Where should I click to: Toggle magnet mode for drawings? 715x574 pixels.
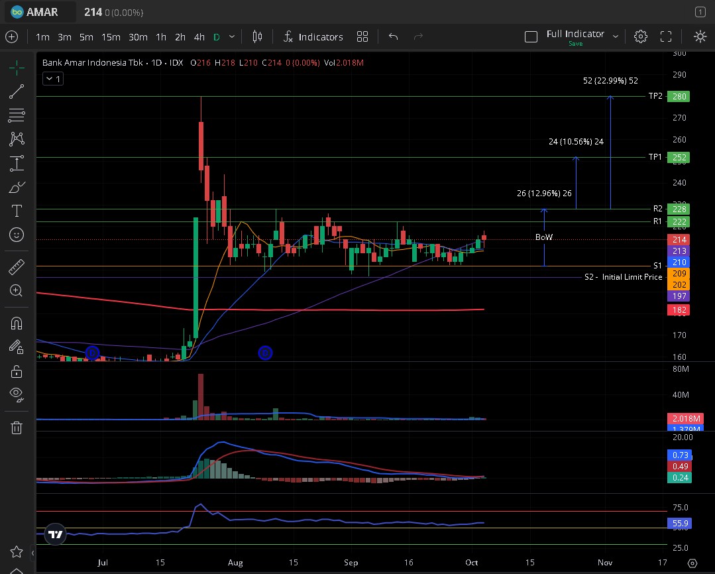tap(17, 323)
